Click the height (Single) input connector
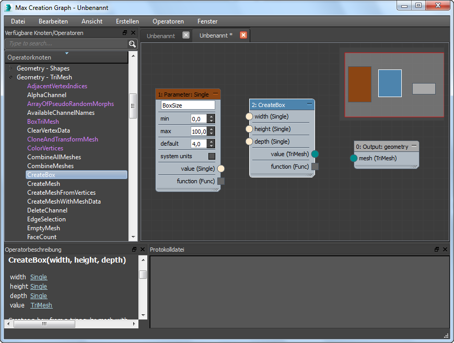 pyautogui.click(x=249, y=129)
